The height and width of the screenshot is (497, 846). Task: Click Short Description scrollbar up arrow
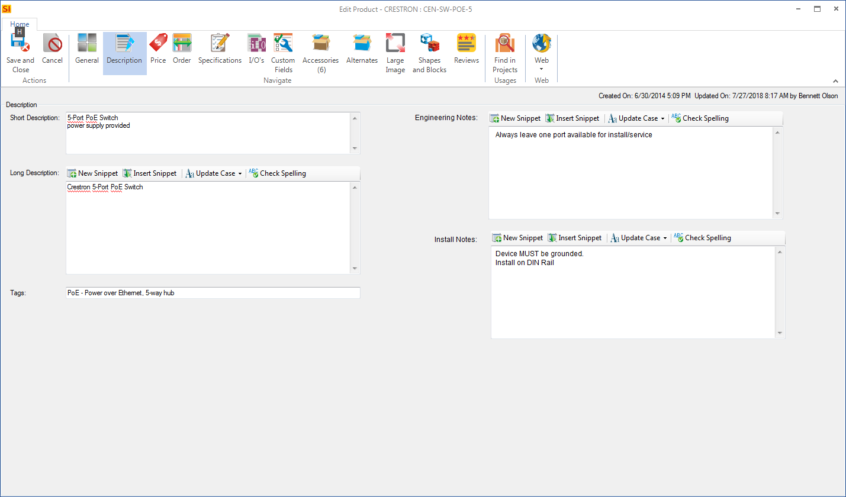[355, 118]
